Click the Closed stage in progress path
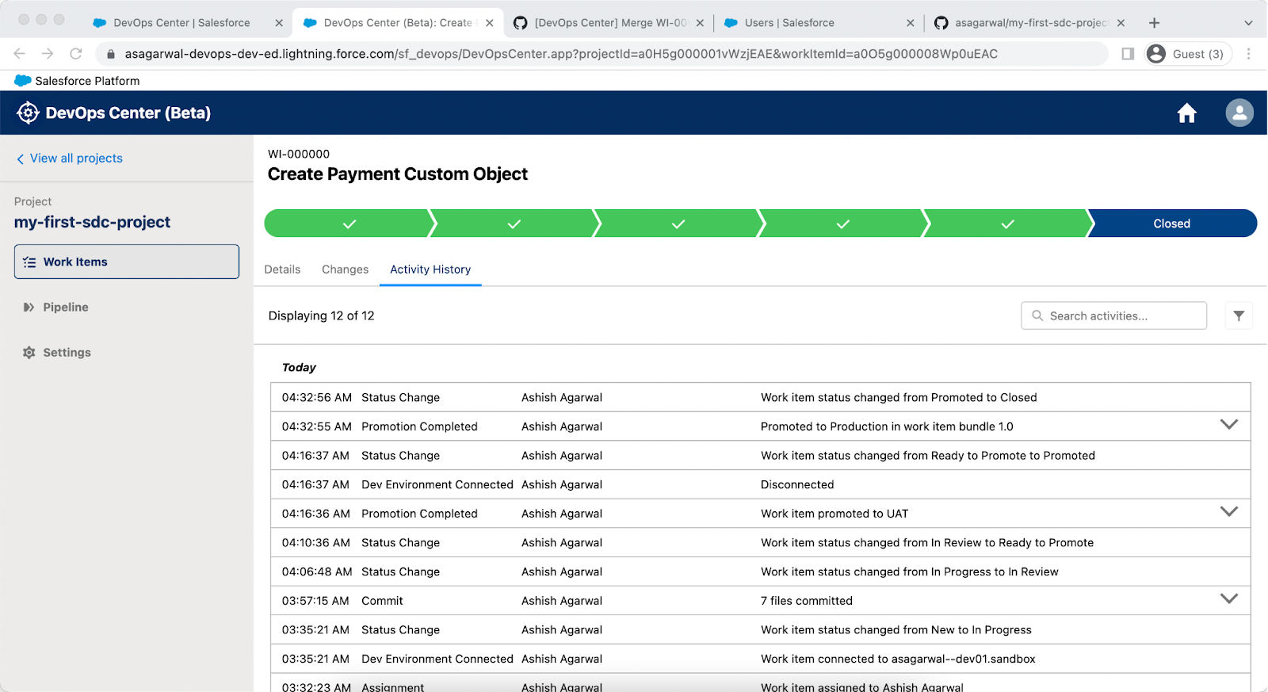1268x692 pixels. [1171, 224]
